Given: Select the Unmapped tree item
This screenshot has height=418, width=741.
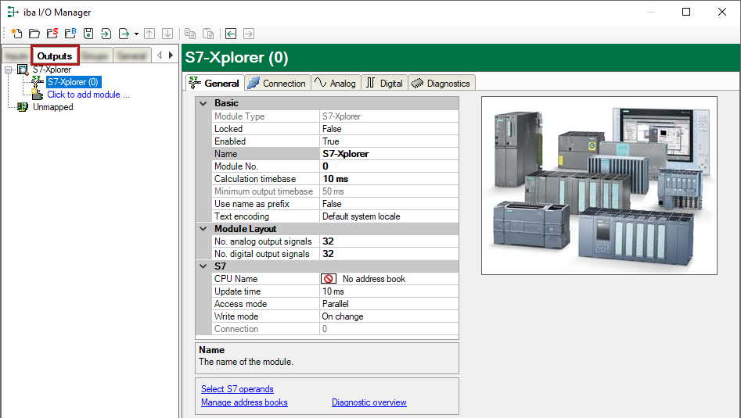Looking at the screenshot, I should click(x=52, y=107).
